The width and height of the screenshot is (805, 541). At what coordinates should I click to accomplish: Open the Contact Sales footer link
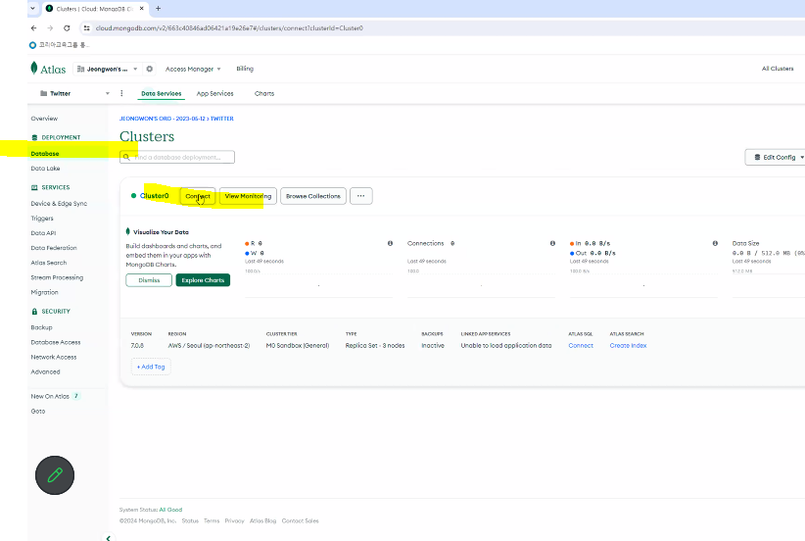point(301,521)
